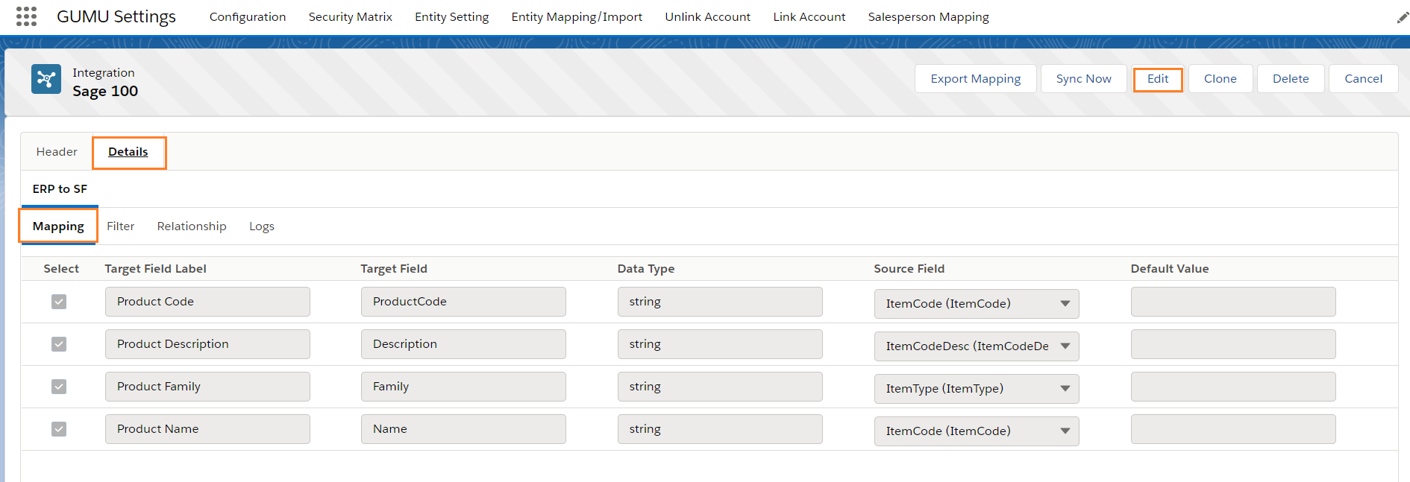Click Default Value field for Product Name
The width and height of the screenshot is (1410, 482).
[x=1233, y=429]
